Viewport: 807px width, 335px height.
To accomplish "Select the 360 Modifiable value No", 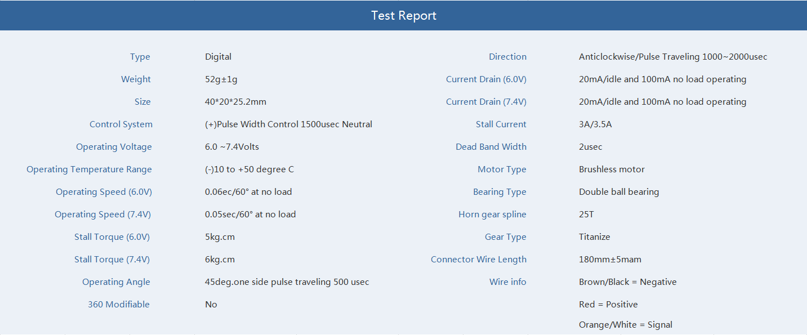I will pyautogui.click(x=211, y=305).
